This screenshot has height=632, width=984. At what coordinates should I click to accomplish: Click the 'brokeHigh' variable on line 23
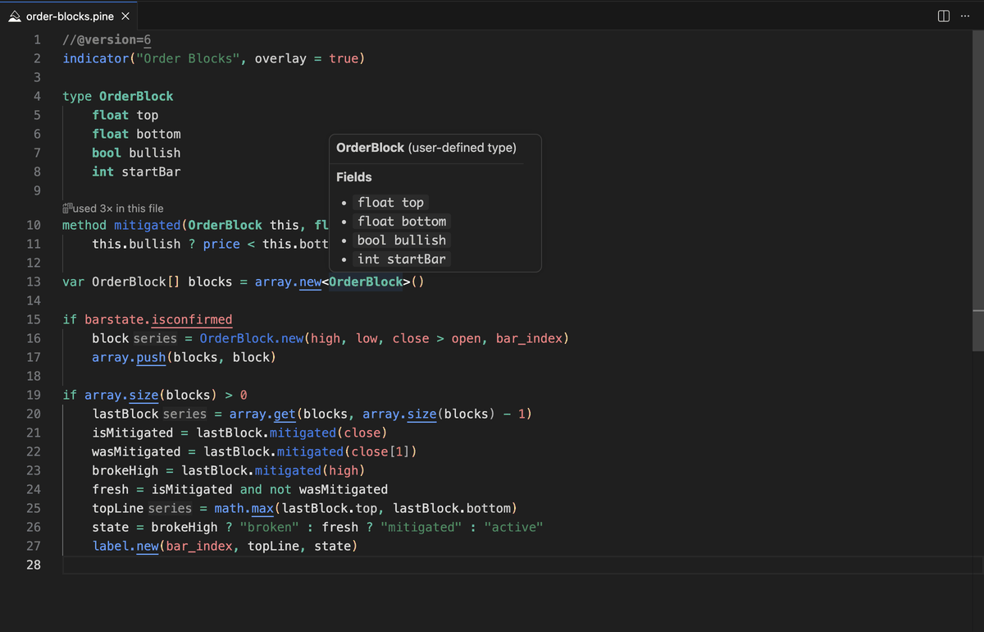[x=125, y=471]
